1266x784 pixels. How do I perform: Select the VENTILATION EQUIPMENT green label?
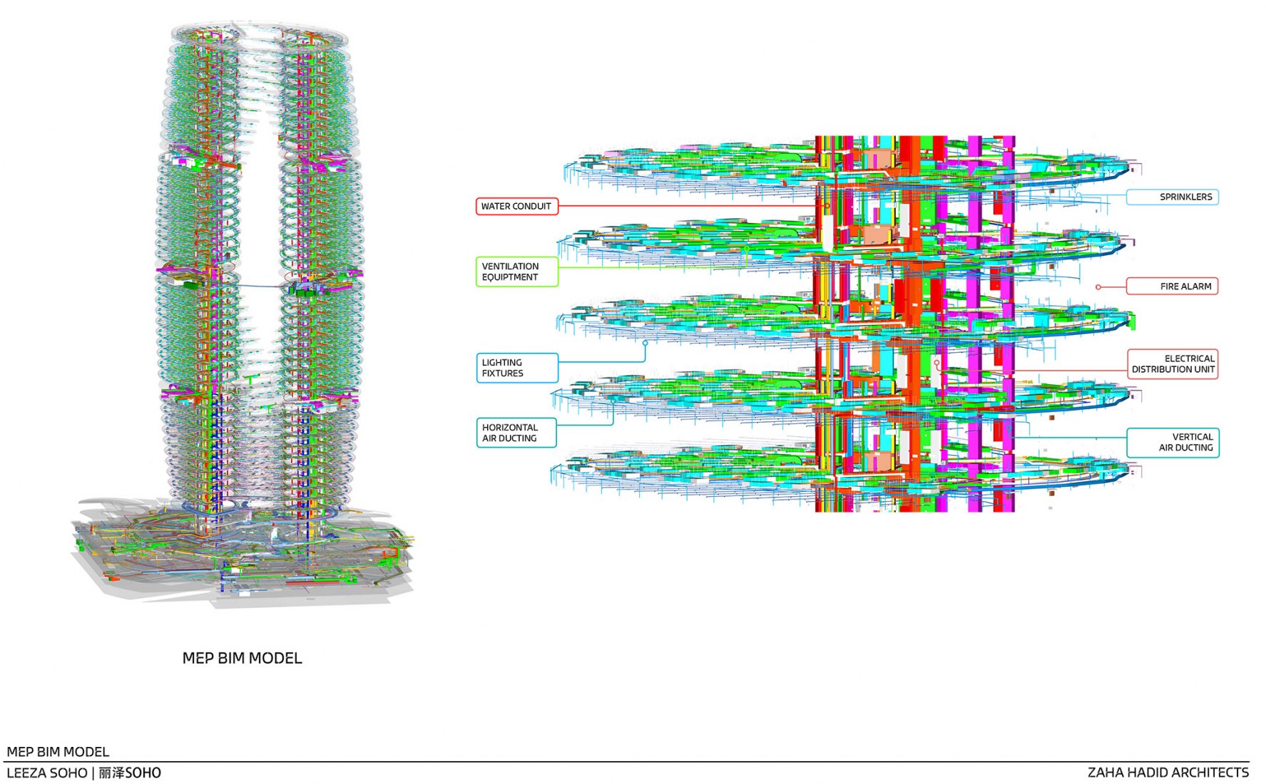516,272
